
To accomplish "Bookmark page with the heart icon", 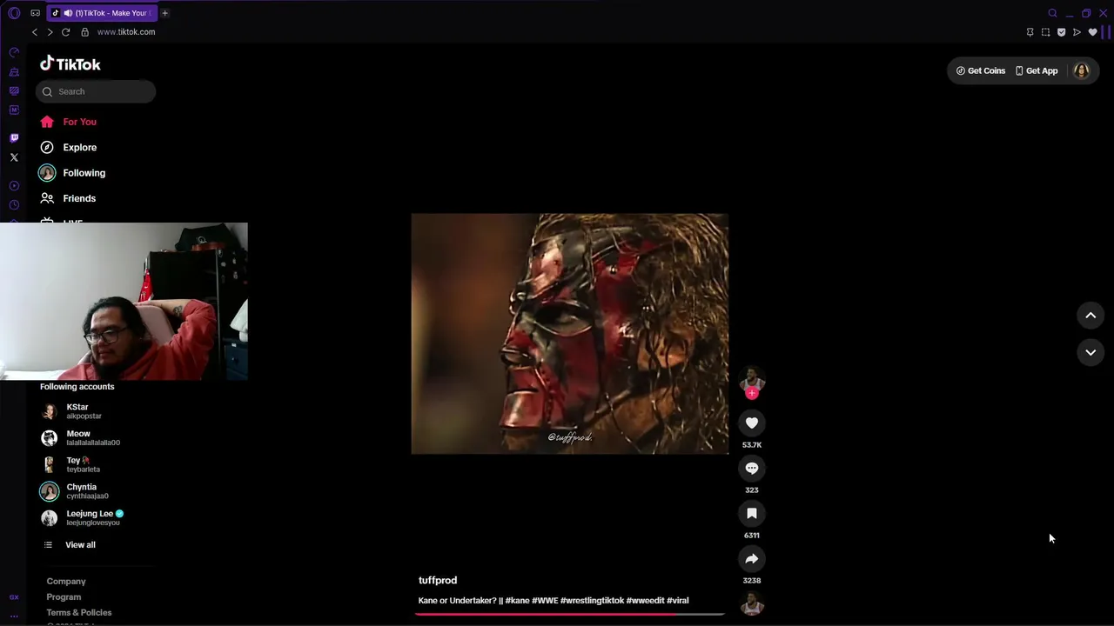I will [1092, 32].
